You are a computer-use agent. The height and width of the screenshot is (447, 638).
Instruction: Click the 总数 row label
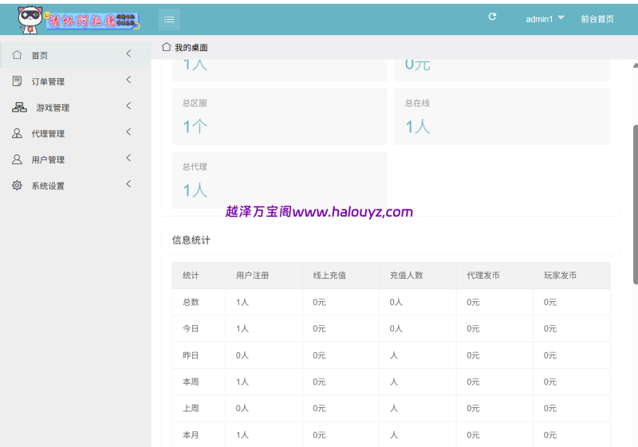coord(191,302)
